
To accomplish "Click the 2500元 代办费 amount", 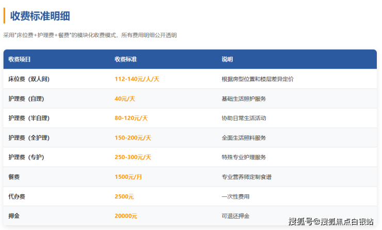I will coord(124,196).
